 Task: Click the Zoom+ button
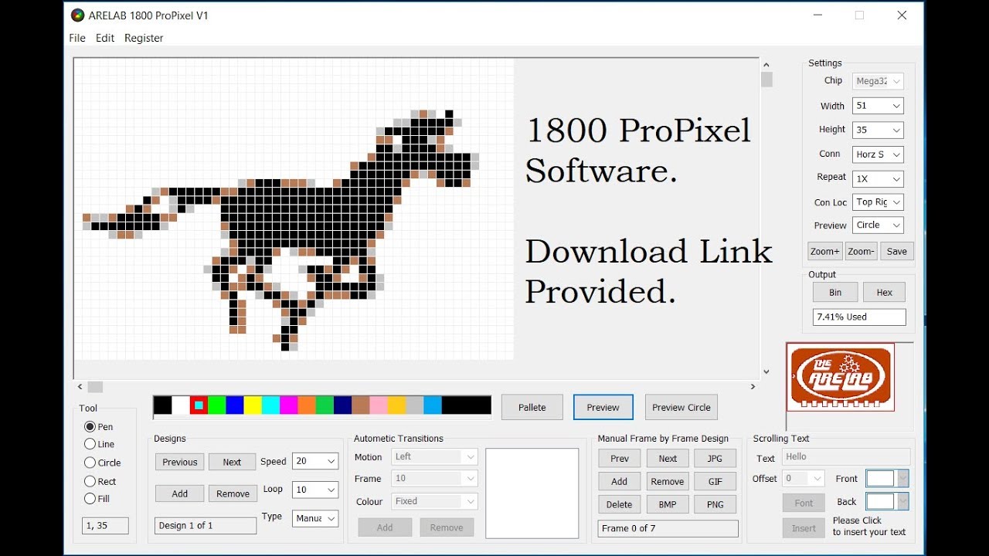coord(824,251)
